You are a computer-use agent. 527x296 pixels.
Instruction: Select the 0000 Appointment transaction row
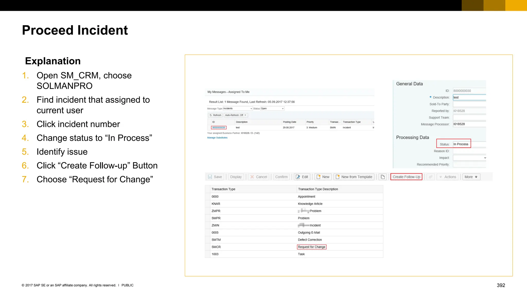tap(294, 197)
